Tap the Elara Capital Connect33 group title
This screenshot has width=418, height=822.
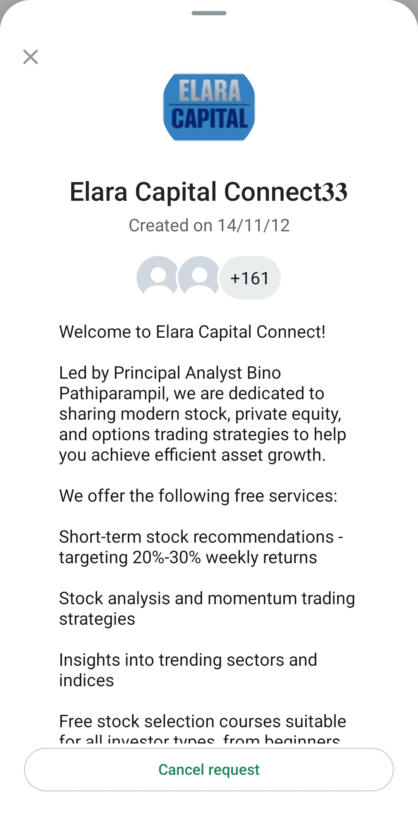[209, 192]
